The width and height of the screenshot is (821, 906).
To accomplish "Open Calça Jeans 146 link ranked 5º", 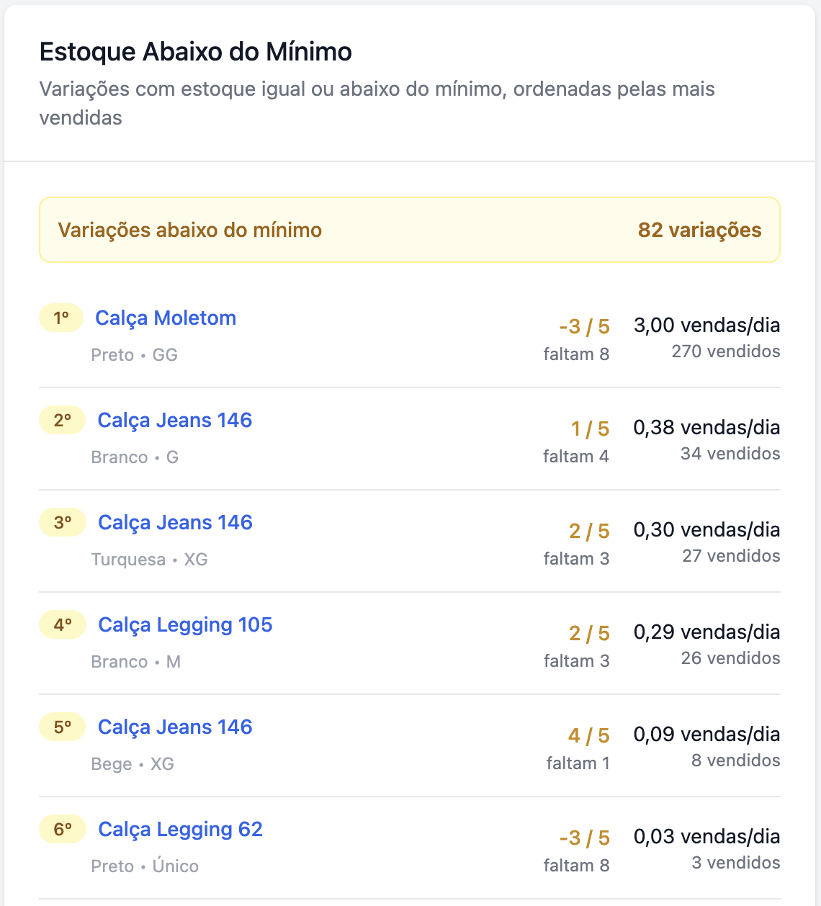I will click(x=175, y=727).
